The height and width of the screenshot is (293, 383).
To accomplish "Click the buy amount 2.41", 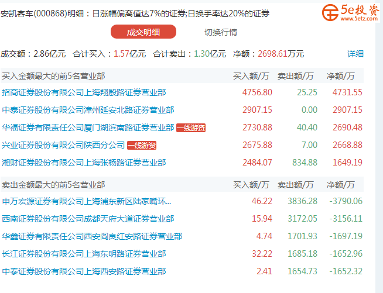I will tap(264, 271).
